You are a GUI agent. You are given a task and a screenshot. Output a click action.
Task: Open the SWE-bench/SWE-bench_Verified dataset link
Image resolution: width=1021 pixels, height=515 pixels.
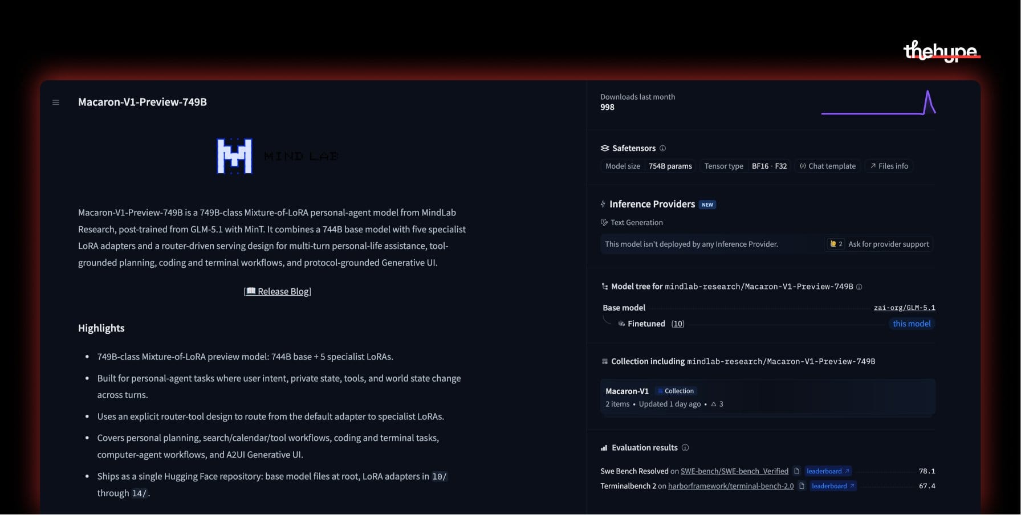click(x=735, y=471)
